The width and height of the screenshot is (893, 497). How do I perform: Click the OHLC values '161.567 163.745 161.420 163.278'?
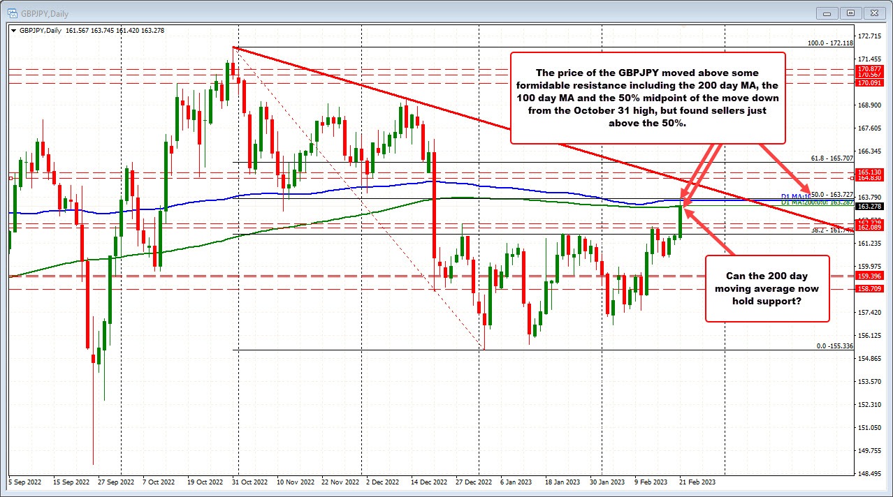pos(115,31)
